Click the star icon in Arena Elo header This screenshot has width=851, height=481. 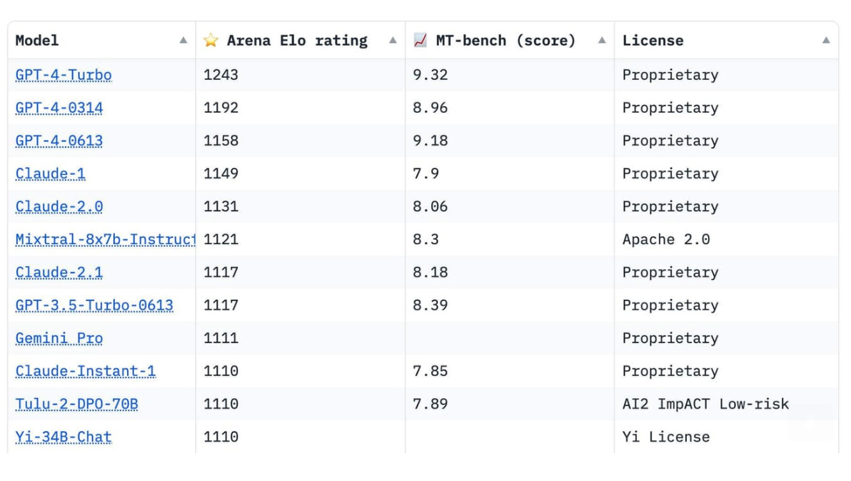tap(211, 40)
